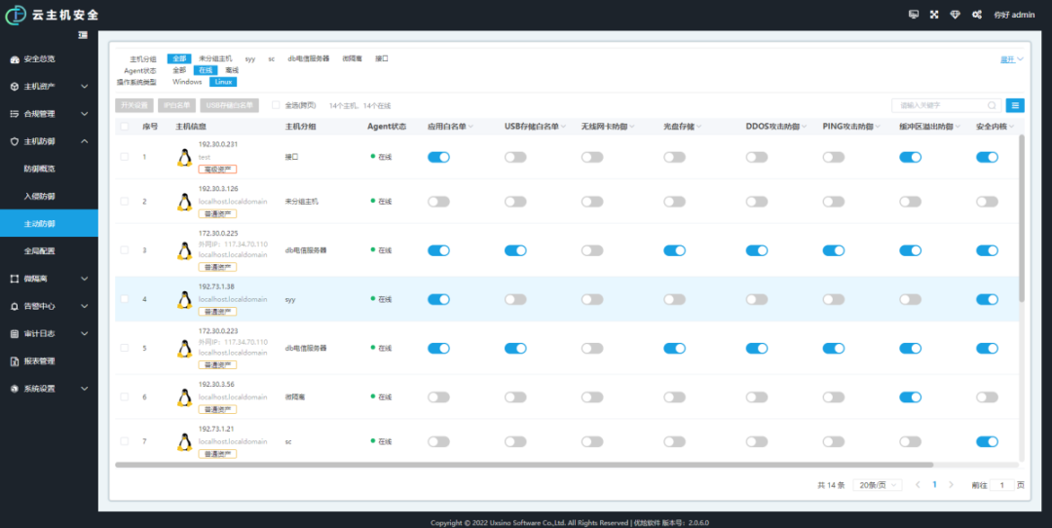
Task: Filter host group by 未分组主机
Action: click(x=215, y=59)
